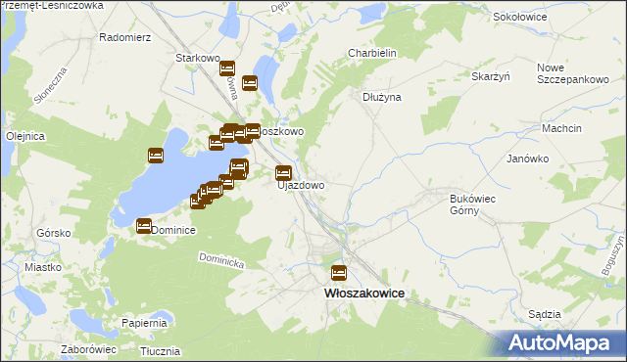Click the Skarżyń label
The height and width of the screenshot is (362, 627).
click(491, 76)
